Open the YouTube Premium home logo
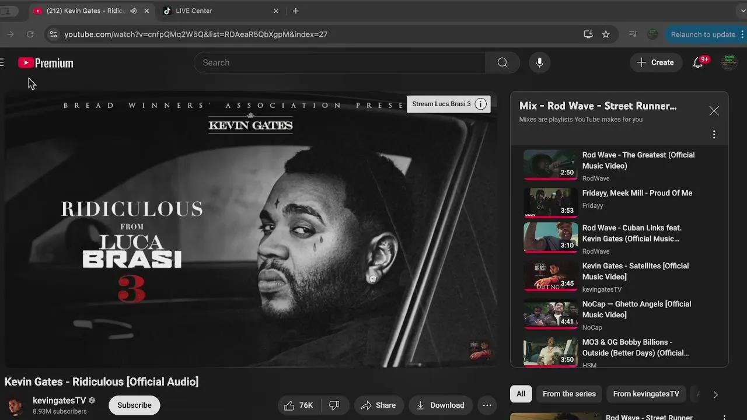This screenshot has width=747, height=420. pos(46,63)
